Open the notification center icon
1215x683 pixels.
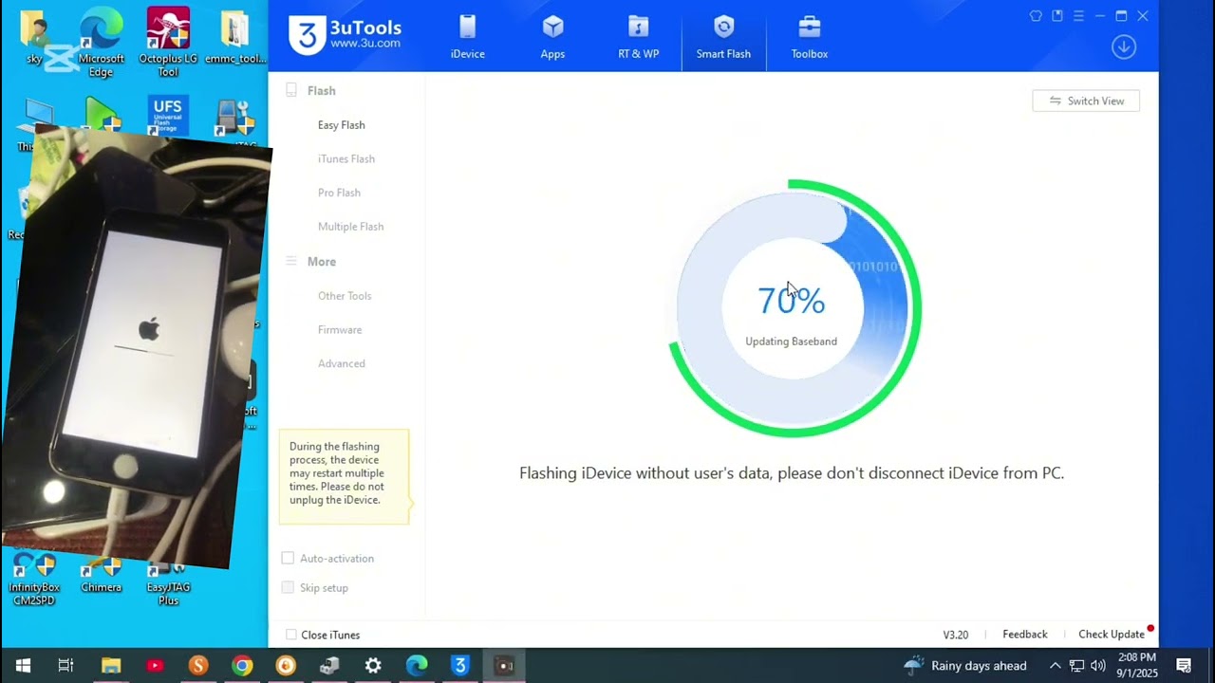(1184, 666)
